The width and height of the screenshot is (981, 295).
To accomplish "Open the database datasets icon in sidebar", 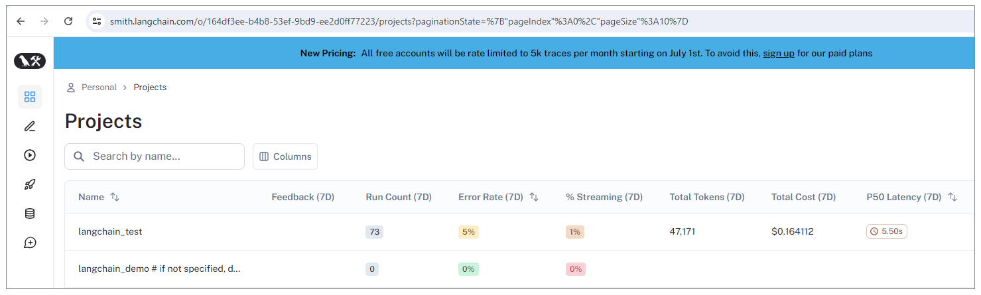I will [30, 213].
